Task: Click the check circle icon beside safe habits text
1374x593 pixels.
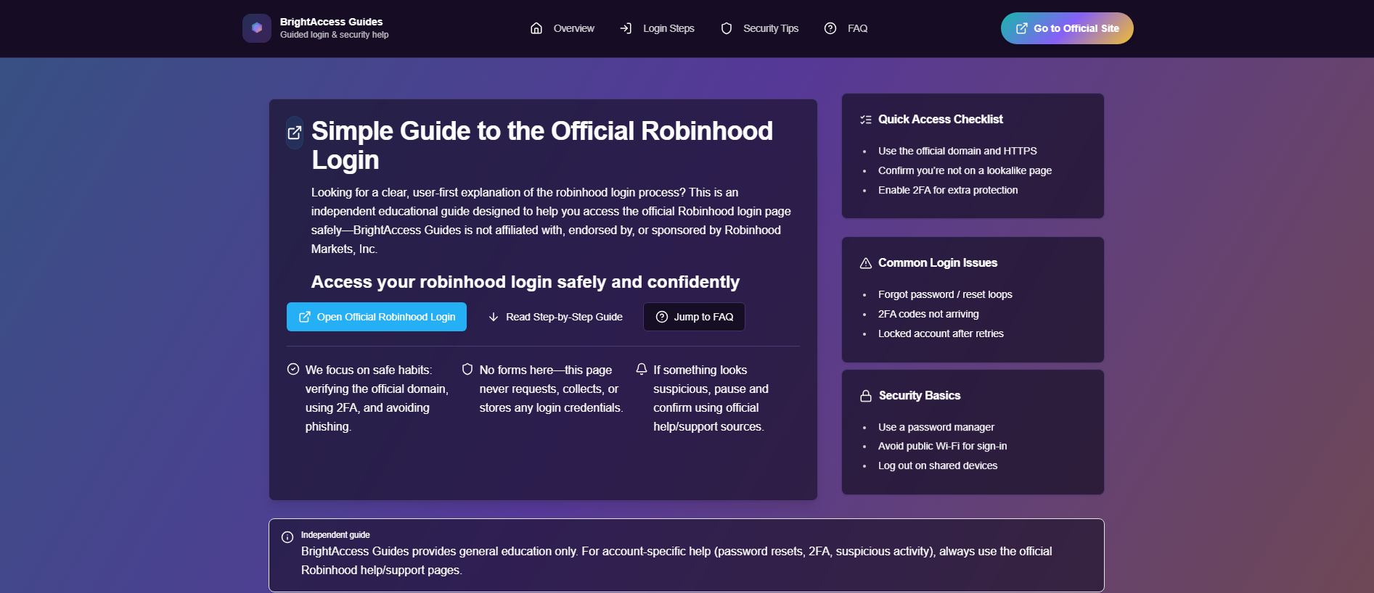Action: pyautogui.click(x=293, y=369)
